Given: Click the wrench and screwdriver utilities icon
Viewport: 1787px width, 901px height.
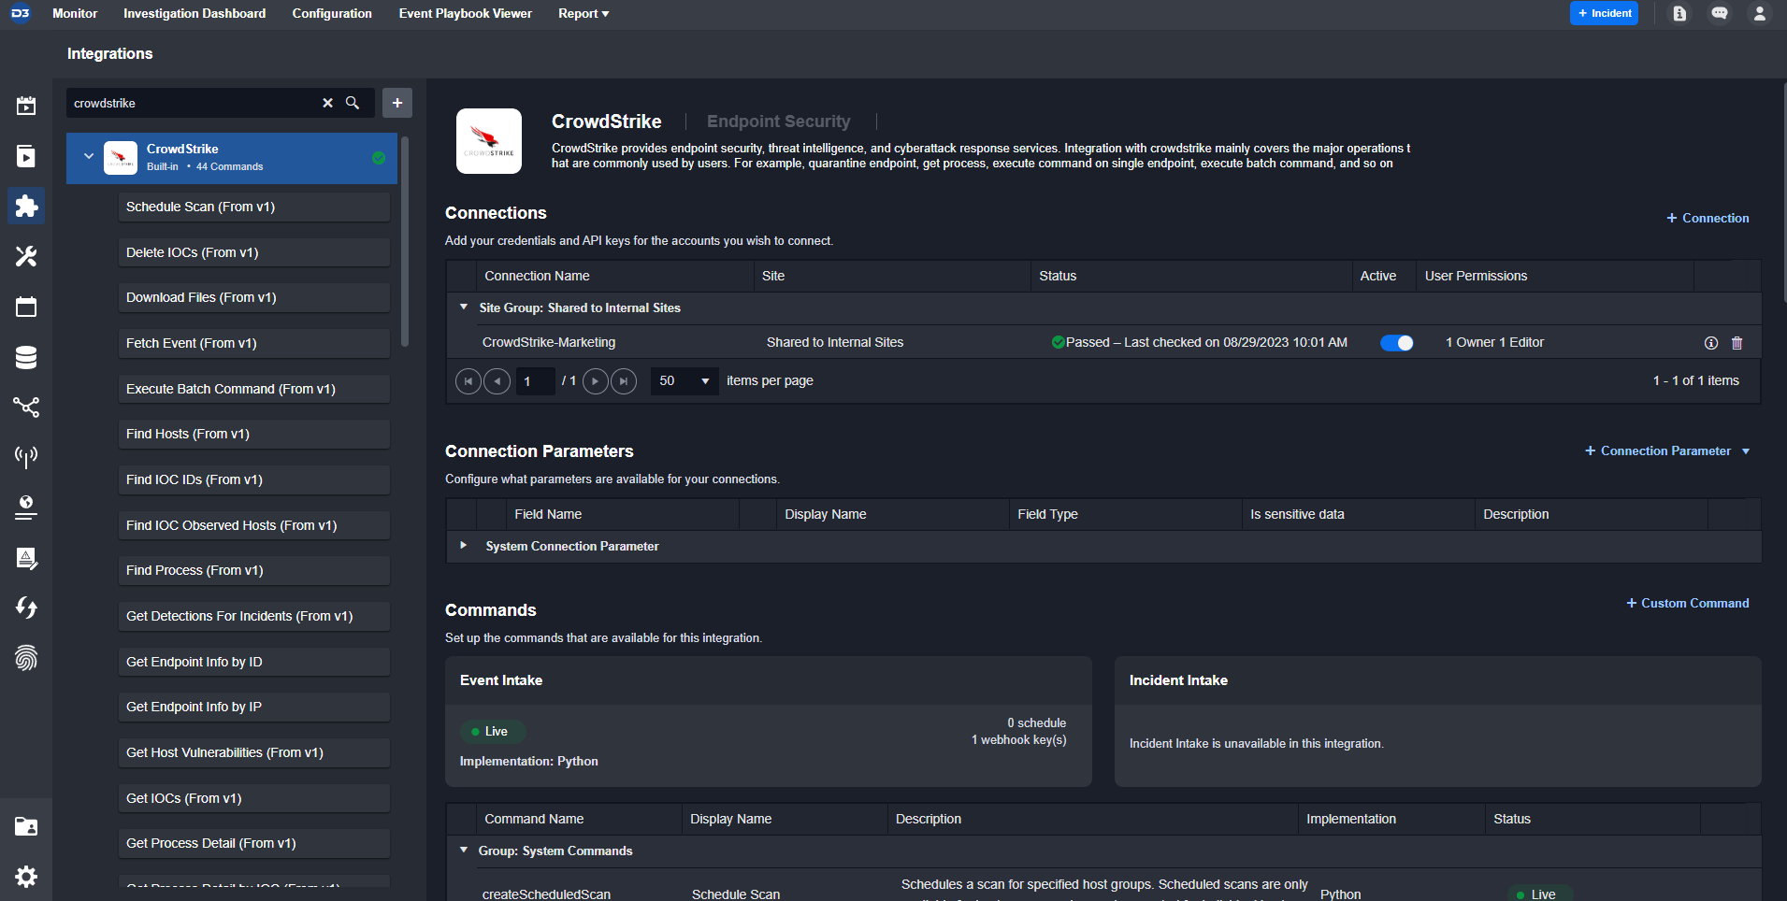Looking at the screenshot, I should pyautogui.click(x=26, y=256).
